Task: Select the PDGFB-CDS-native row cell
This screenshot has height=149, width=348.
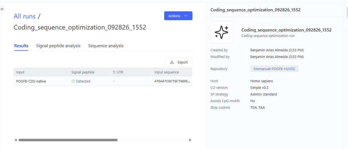Action: tap(41, 81)
